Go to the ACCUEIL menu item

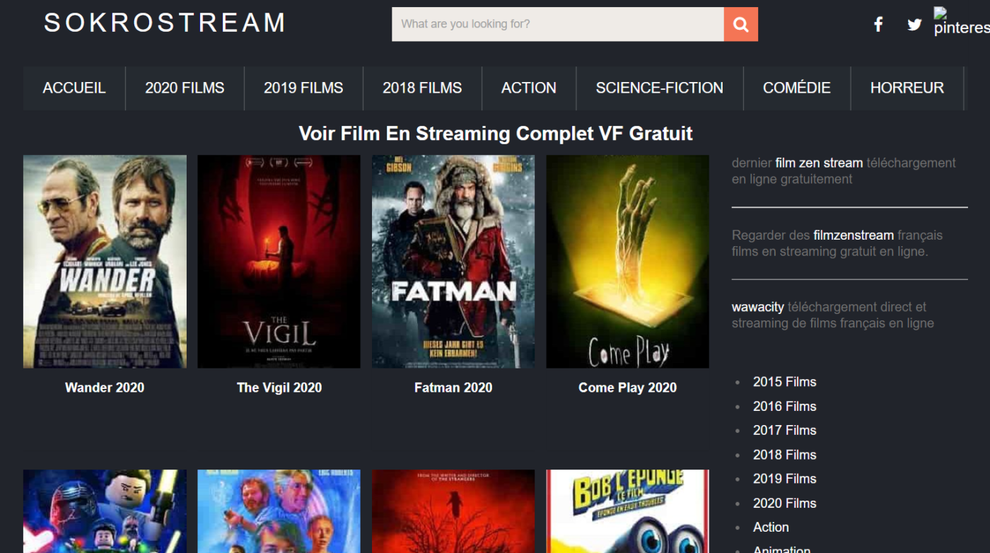pyautogui.click(x=74, y=88)
